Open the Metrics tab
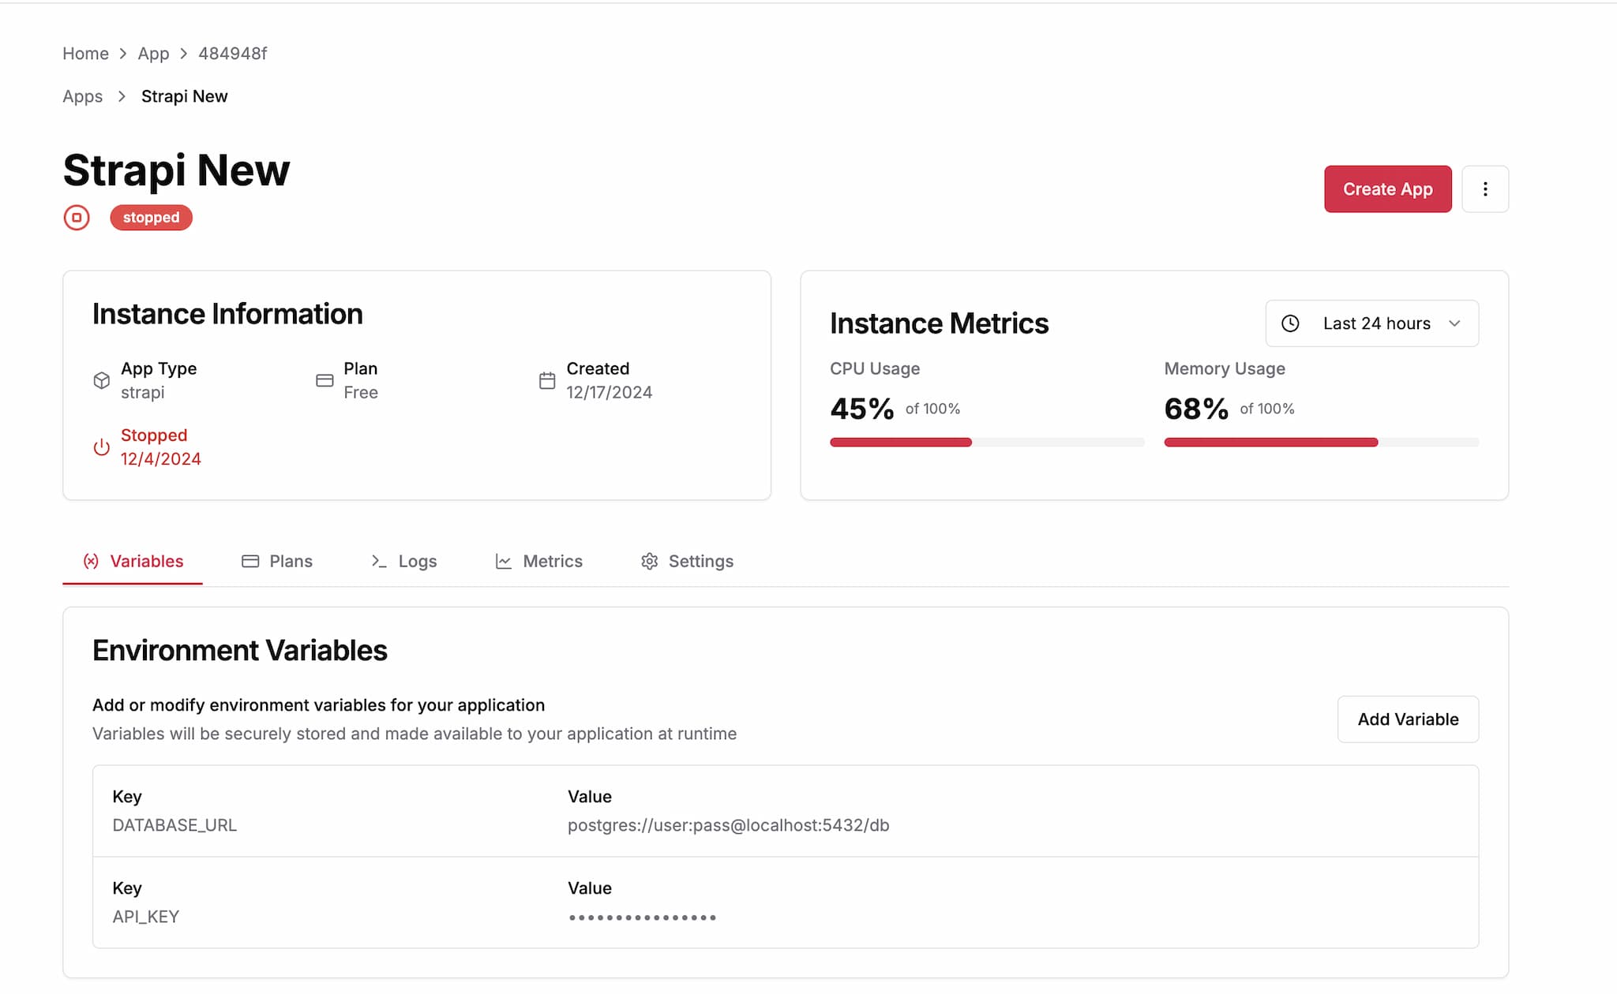 click(x=538, y=561)
